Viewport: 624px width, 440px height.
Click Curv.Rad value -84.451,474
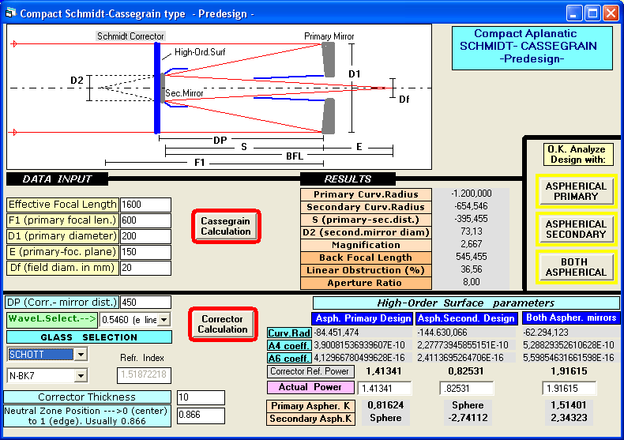click(363, 333)
